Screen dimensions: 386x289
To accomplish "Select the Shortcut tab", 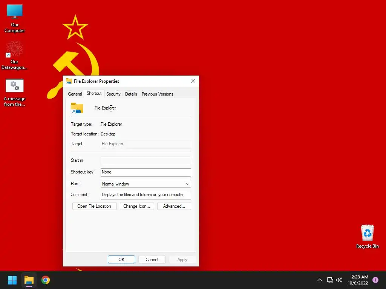I will 94,93.
